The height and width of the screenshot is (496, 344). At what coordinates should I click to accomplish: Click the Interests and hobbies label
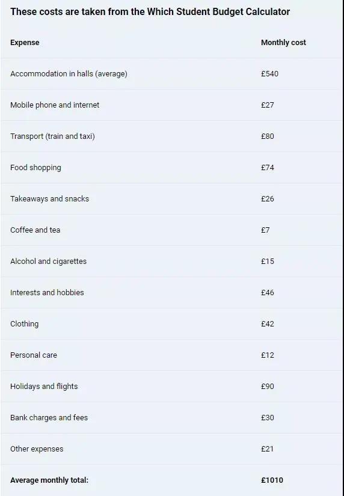click(47, 293)
